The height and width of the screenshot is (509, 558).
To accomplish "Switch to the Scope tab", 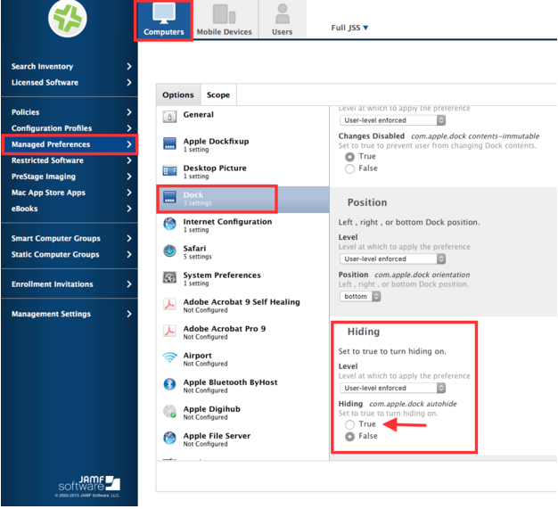I will pyautogui.click(x=218, y=94).
